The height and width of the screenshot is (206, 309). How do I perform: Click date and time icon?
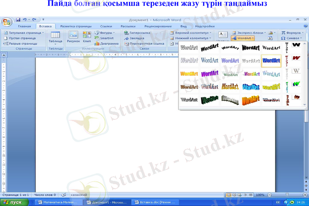click(x=270, y=38)
